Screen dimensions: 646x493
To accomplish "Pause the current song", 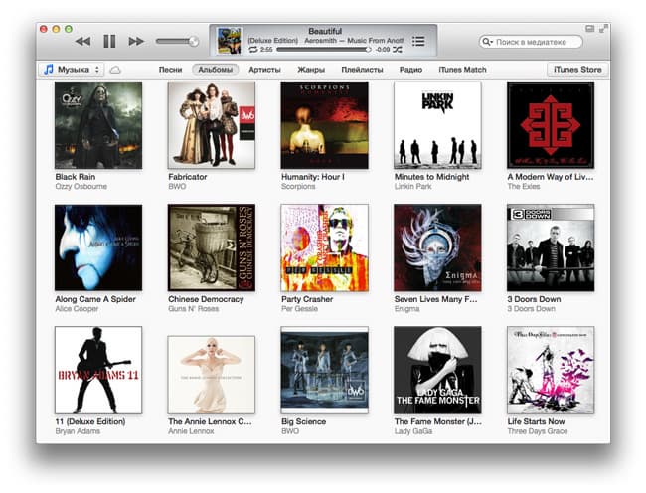I will click(x=109, y=41).
